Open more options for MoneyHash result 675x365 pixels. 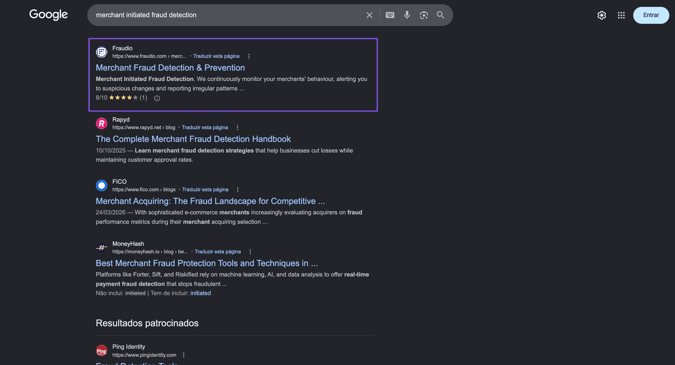click(250, 252)
